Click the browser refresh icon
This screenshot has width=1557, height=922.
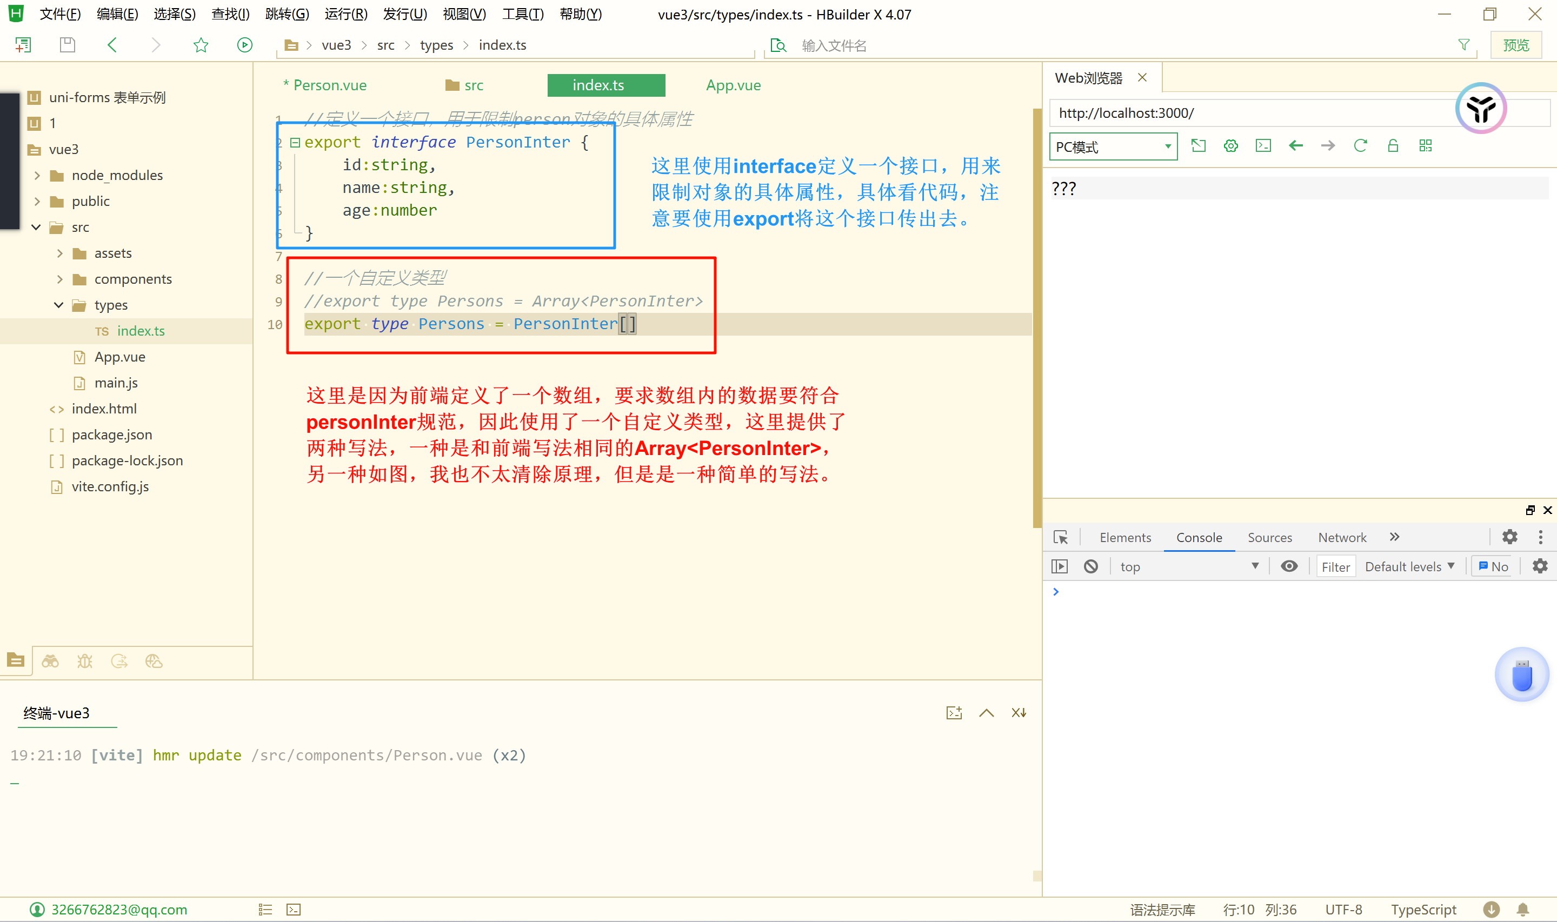point(1360,146)
